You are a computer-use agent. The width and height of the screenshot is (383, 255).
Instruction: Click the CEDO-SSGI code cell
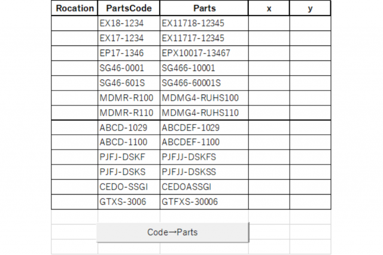point(129,188)
